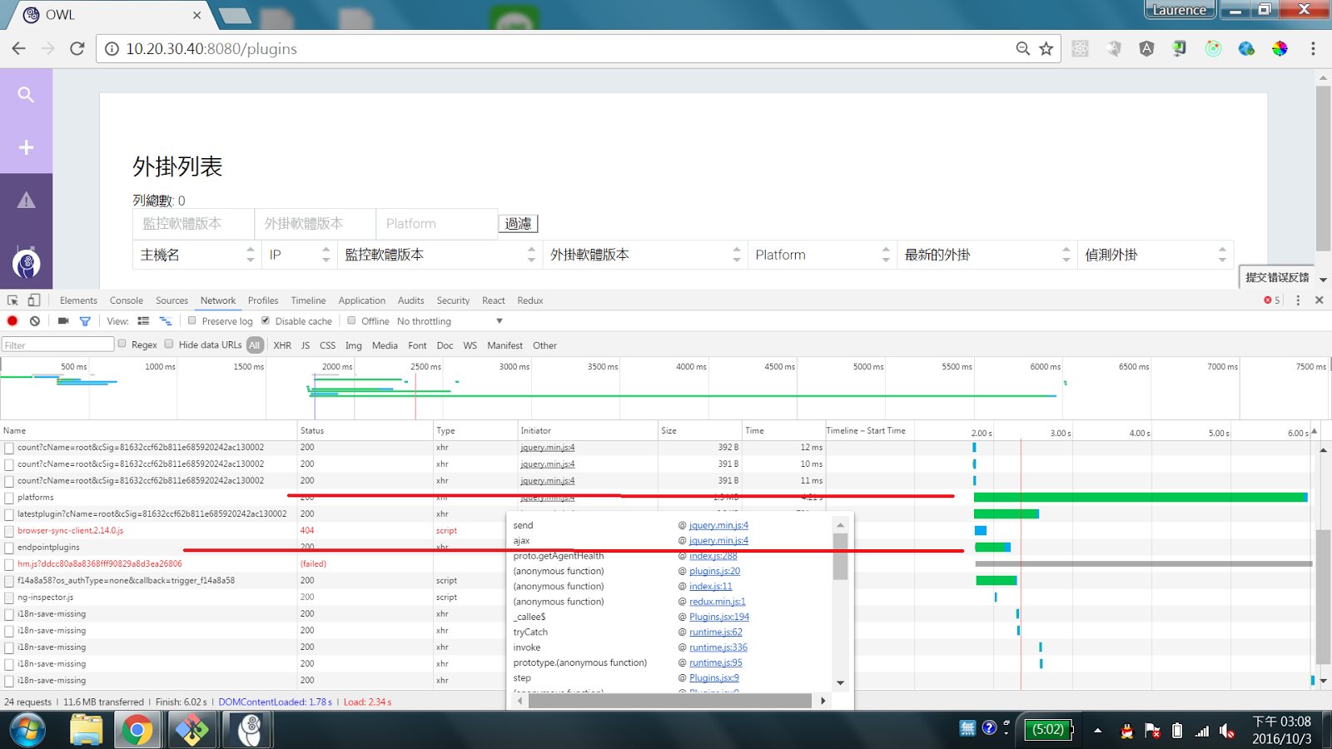Open the search icon in purple sidebar

[x=26, y=95]
